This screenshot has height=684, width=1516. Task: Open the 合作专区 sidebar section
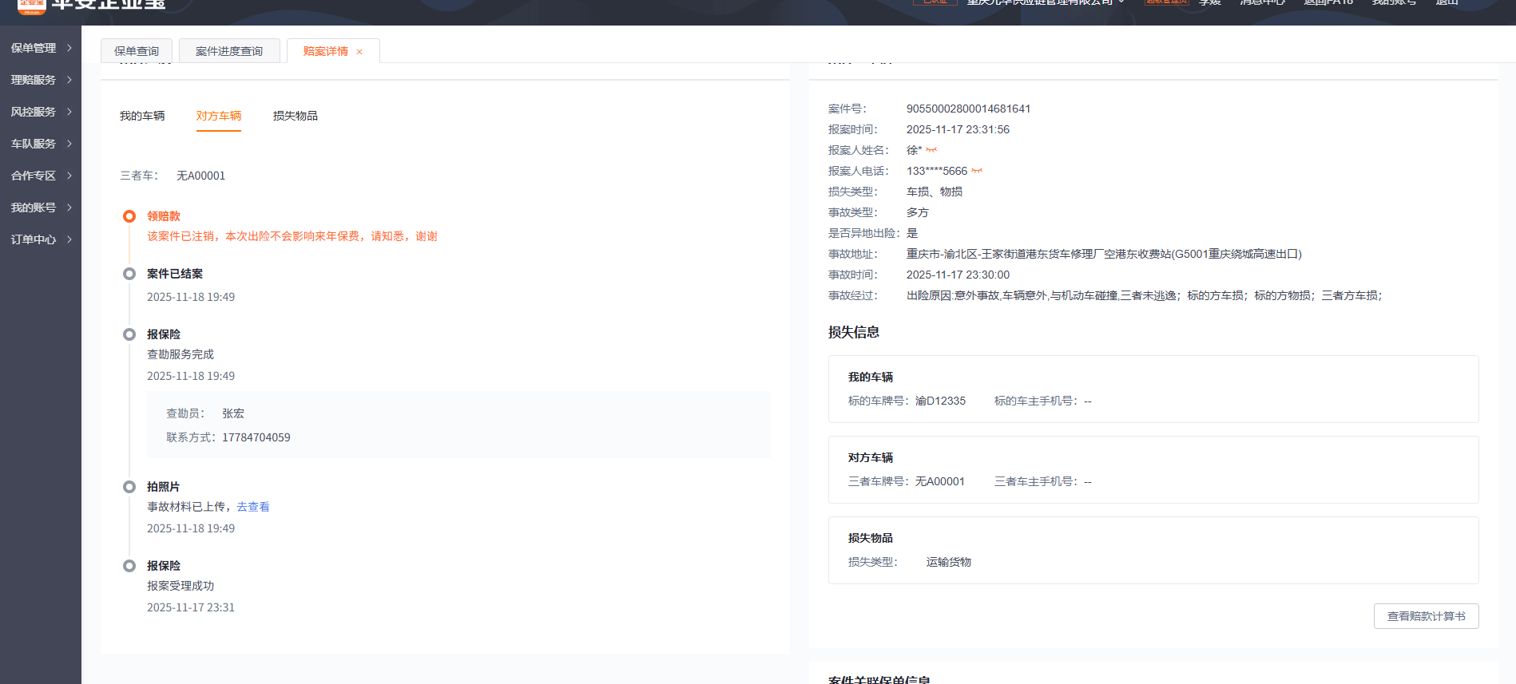(41, 176)
